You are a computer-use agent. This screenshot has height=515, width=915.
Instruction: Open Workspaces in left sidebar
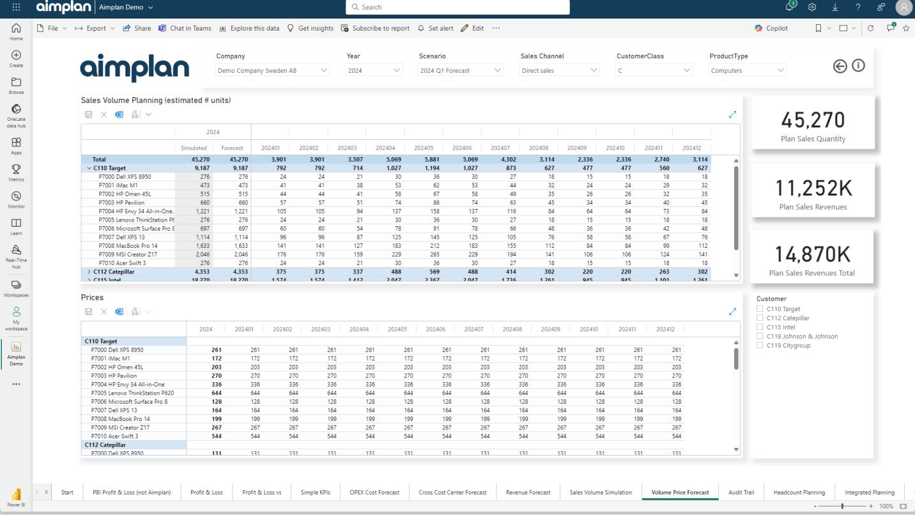pos(16,288)
